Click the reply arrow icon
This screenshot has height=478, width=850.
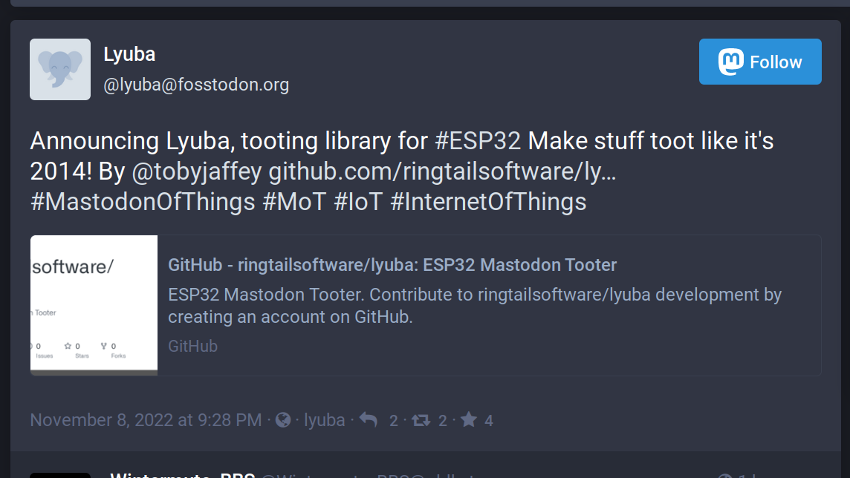[369, 420]
